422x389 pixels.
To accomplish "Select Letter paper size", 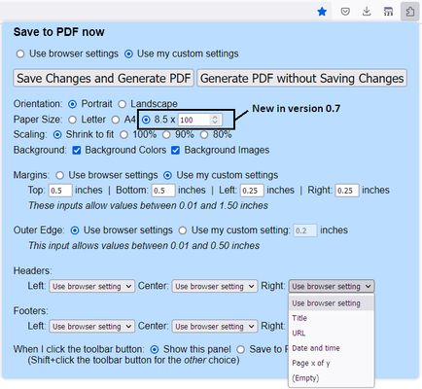I will (73, 120).
